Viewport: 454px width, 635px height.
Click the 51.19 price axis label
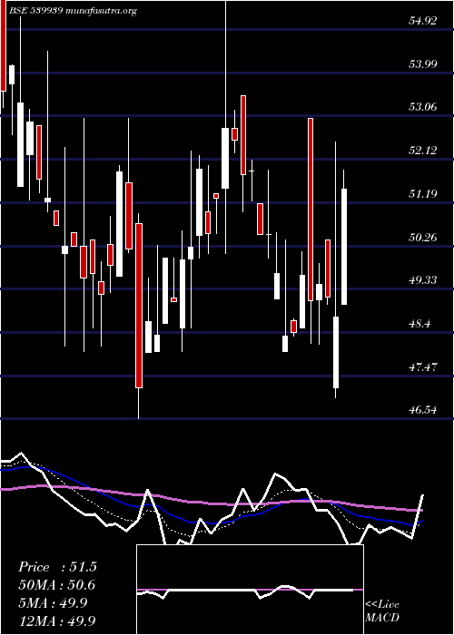click(423, 193)
